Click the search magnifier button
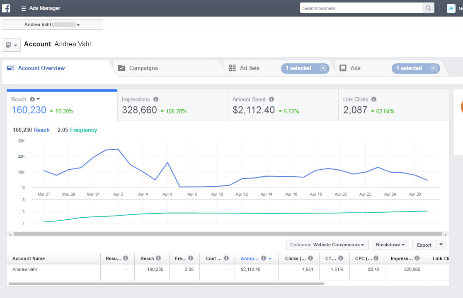This screenshot has height=298, width=463. (x=428, y=8)
